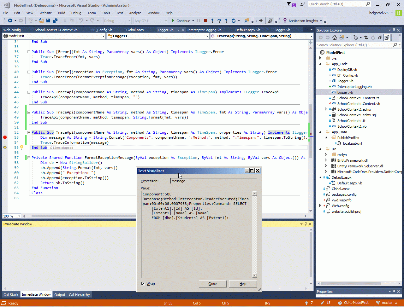The width and height of the screenshot is (404, 307).
Task: Click the Help button in Text Visualizer
Action: tap(243, 284)
